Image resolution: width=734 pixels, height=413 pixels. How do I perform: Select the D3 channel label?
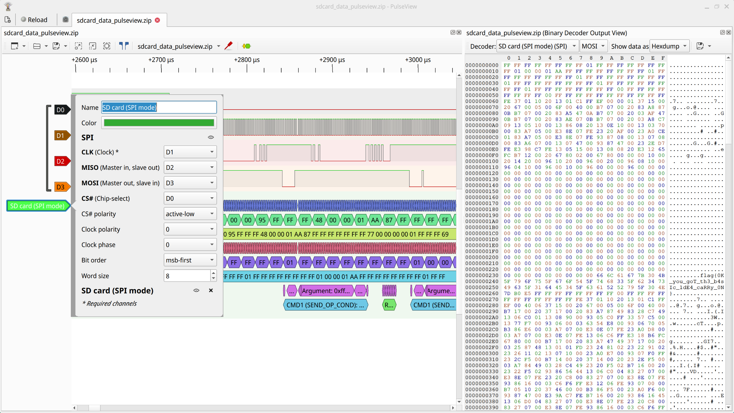62,187
